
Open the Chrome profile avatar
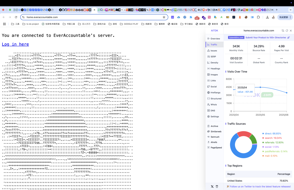click(x=274, y=17)
